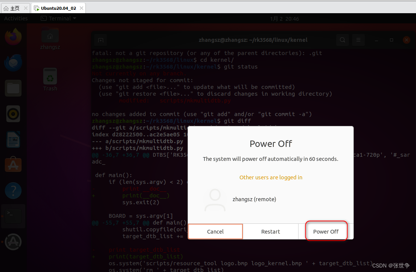This screenshot has height=272, width=416.
Task: Click the 'fatal: not a git repository' line
Action: pos(207,53)
